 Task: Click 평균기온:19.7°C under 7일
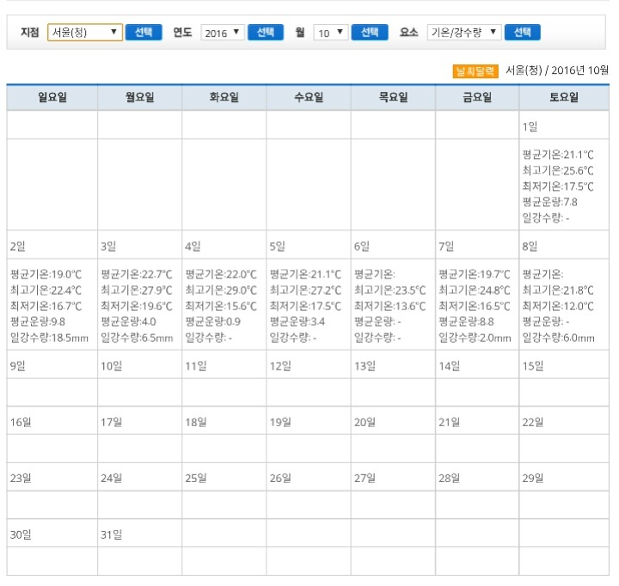(x=475, y=274)
